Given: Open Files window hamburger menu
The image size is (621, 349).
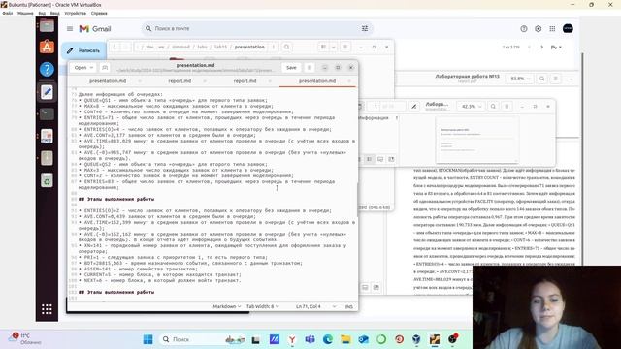Looking at the screenshot, I should pos(345,47).
